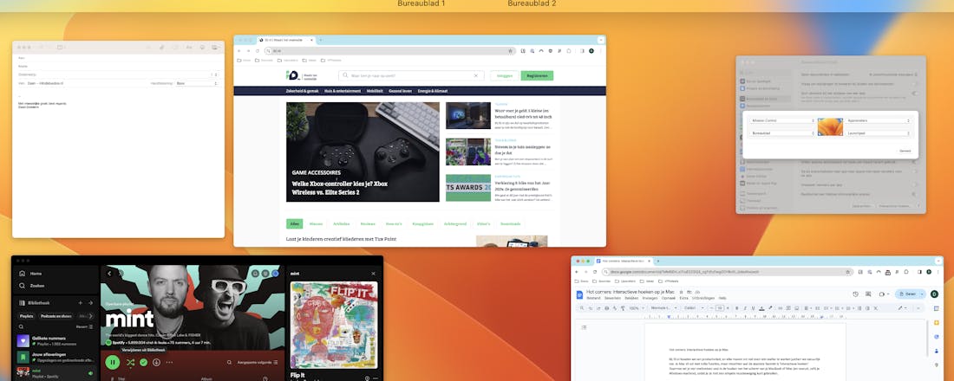Click the plus icon beside Bibliotheek in Spotify
Image resolution: width=954 pixels, height=381 pixels.
81,302
